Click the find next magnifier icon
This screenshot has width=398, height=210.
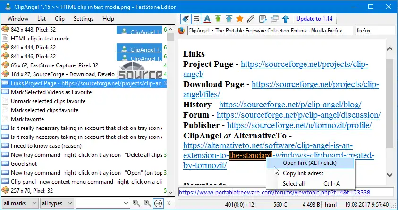pyautogui.click(x=147, y=203)
